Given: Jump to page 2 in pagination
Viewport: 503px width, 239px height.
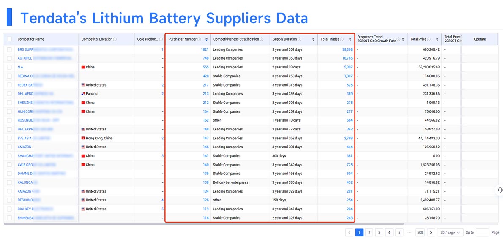Looking at the screenshot, I should pos(369,233).
